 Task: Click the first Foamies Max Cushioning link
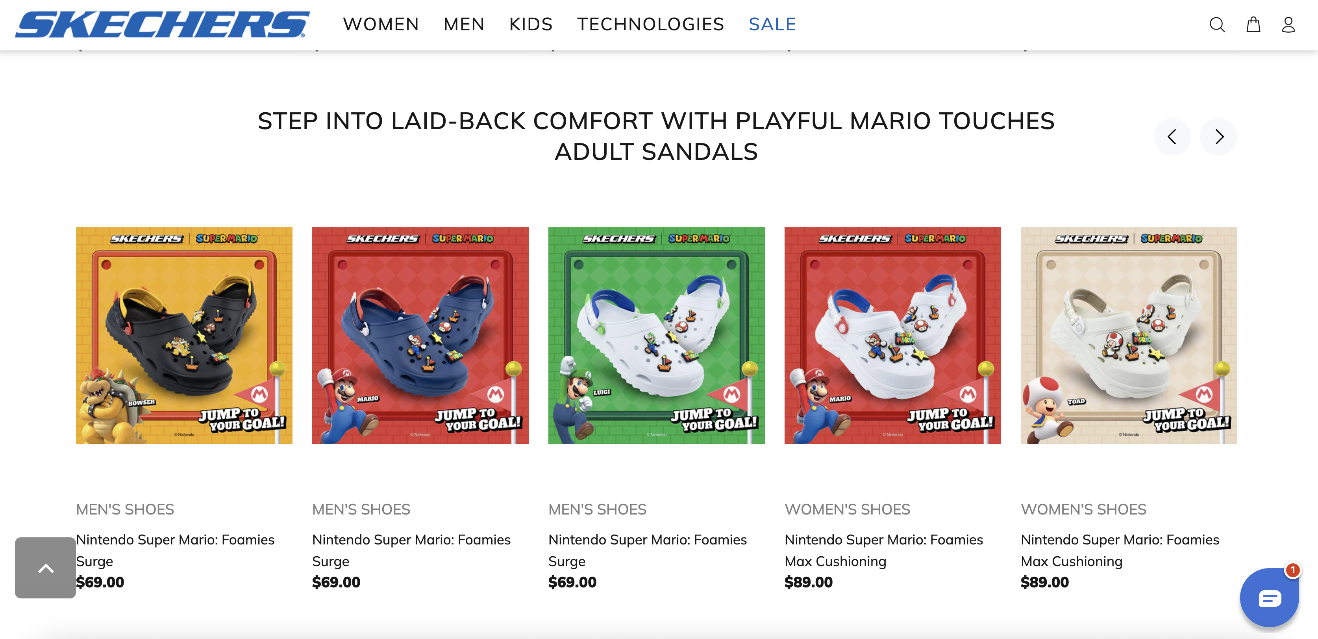pos(884,550)
